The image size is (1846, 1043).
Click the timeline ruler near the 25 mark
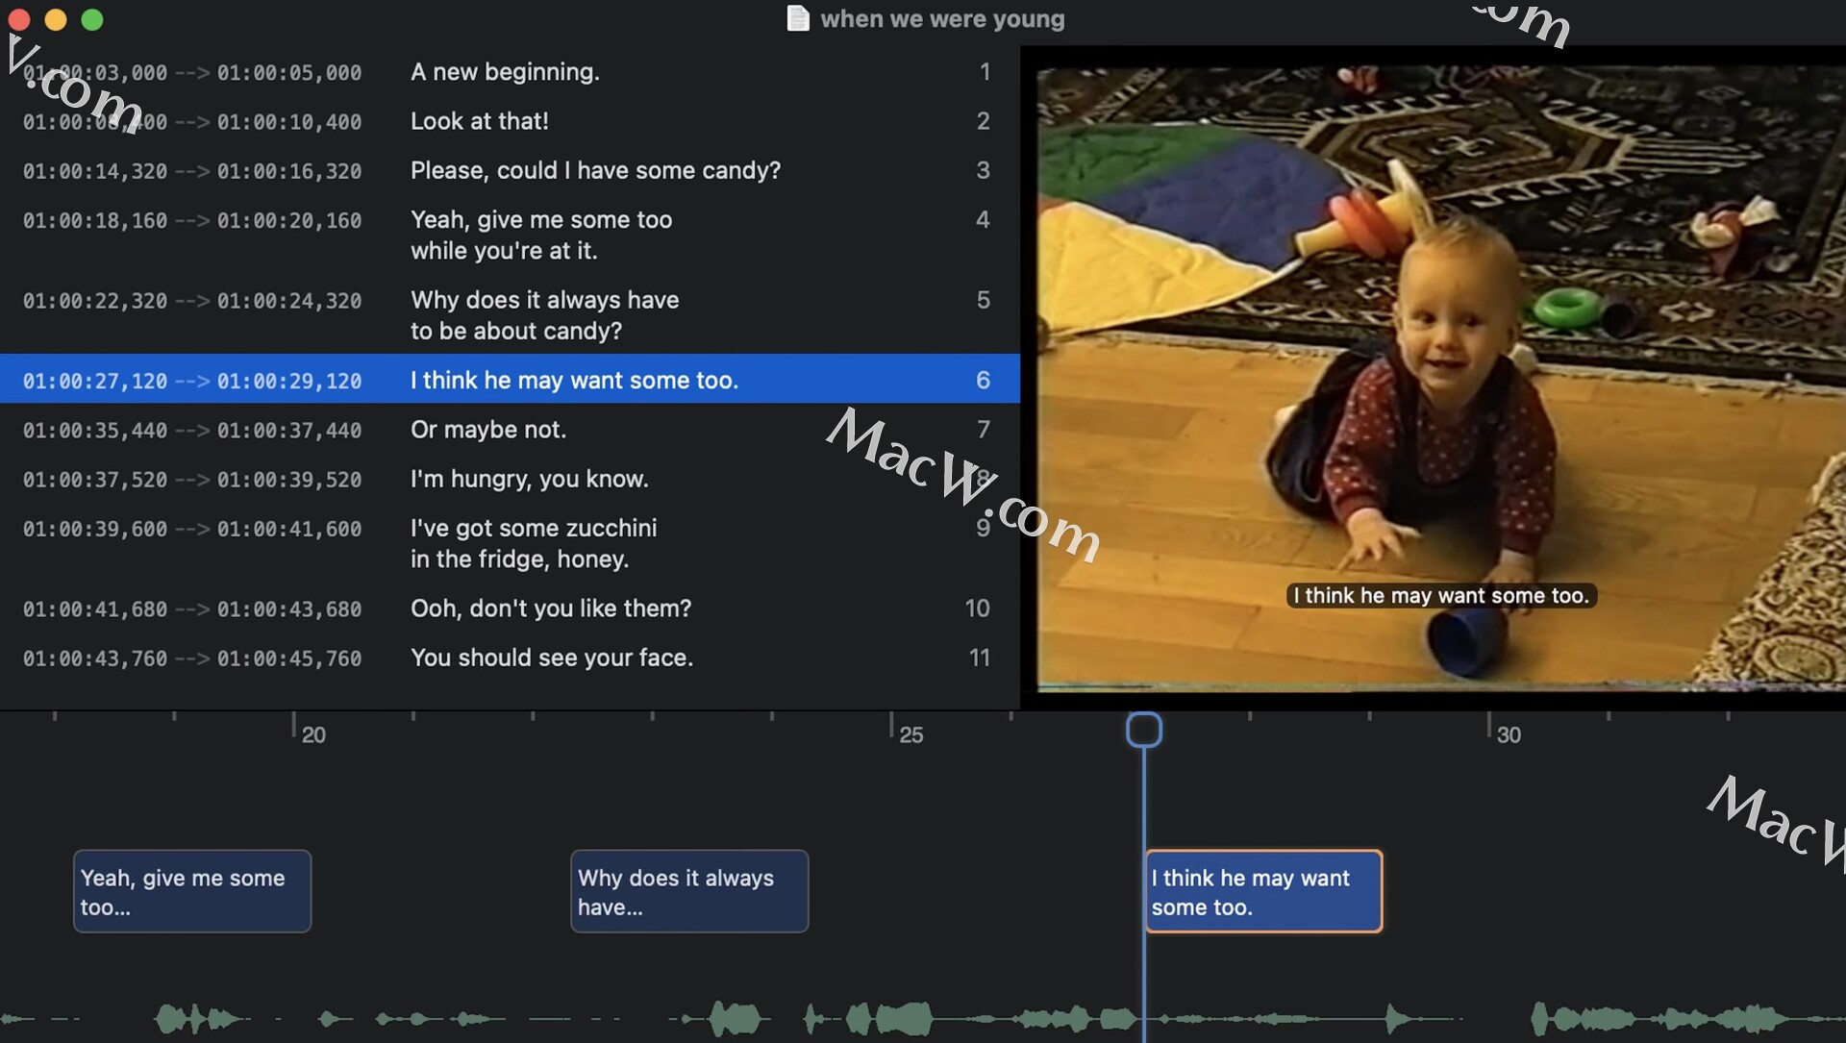907,733
